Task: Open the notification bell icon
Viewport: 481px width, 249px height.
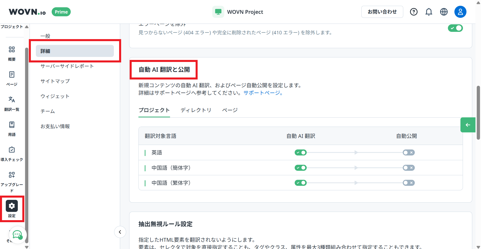Action: point(429,12)
